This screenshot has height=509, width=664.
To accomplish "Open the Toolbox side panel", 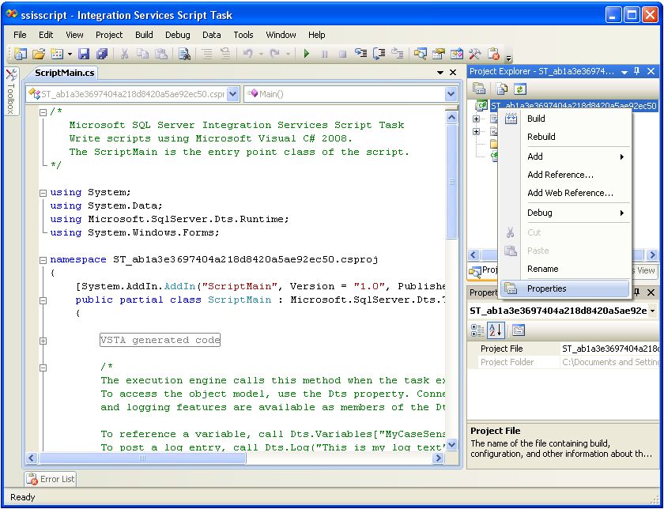I will pyautogui.click(x=11, y=92).
